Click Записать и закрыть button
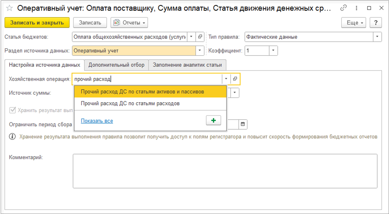Screen dimensions: 389x214 37,22
